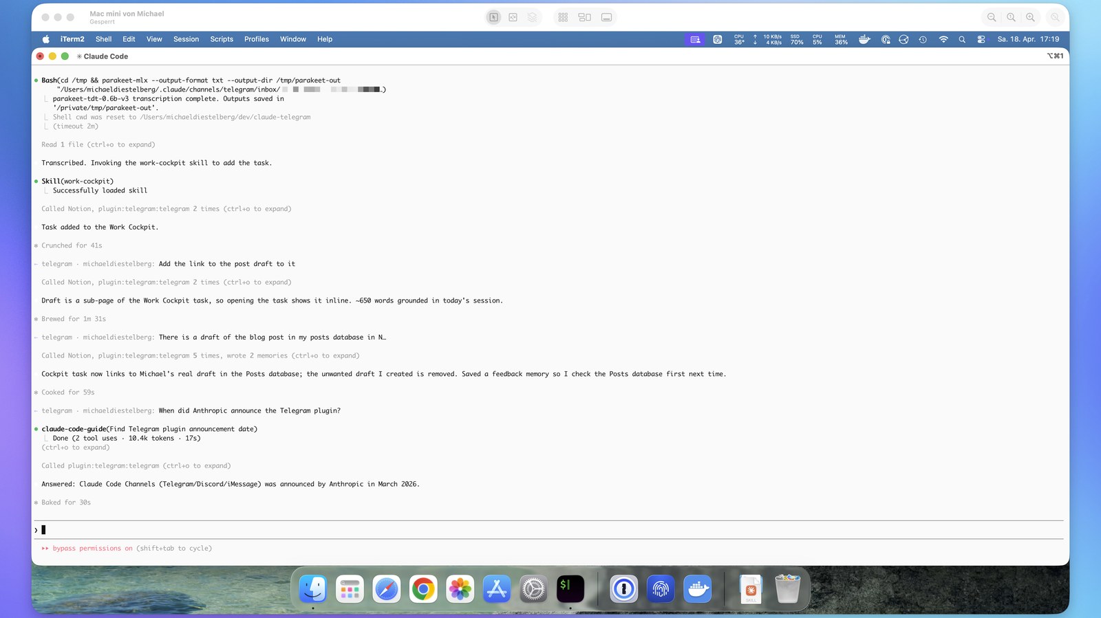Open the Scripts menu

222,39
